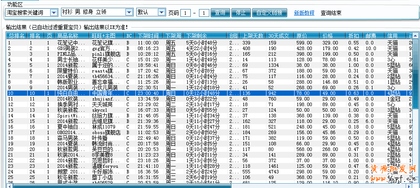This screenshot has width=420, height=188.
Task: Click the 上架天数 column header
Action: tap(253, 36)
